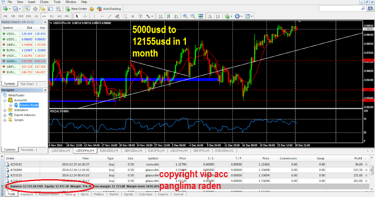The width and height of the screenshot is (375, 197).
Task: Close order 4224192 with its x
Action: point(366,164)
